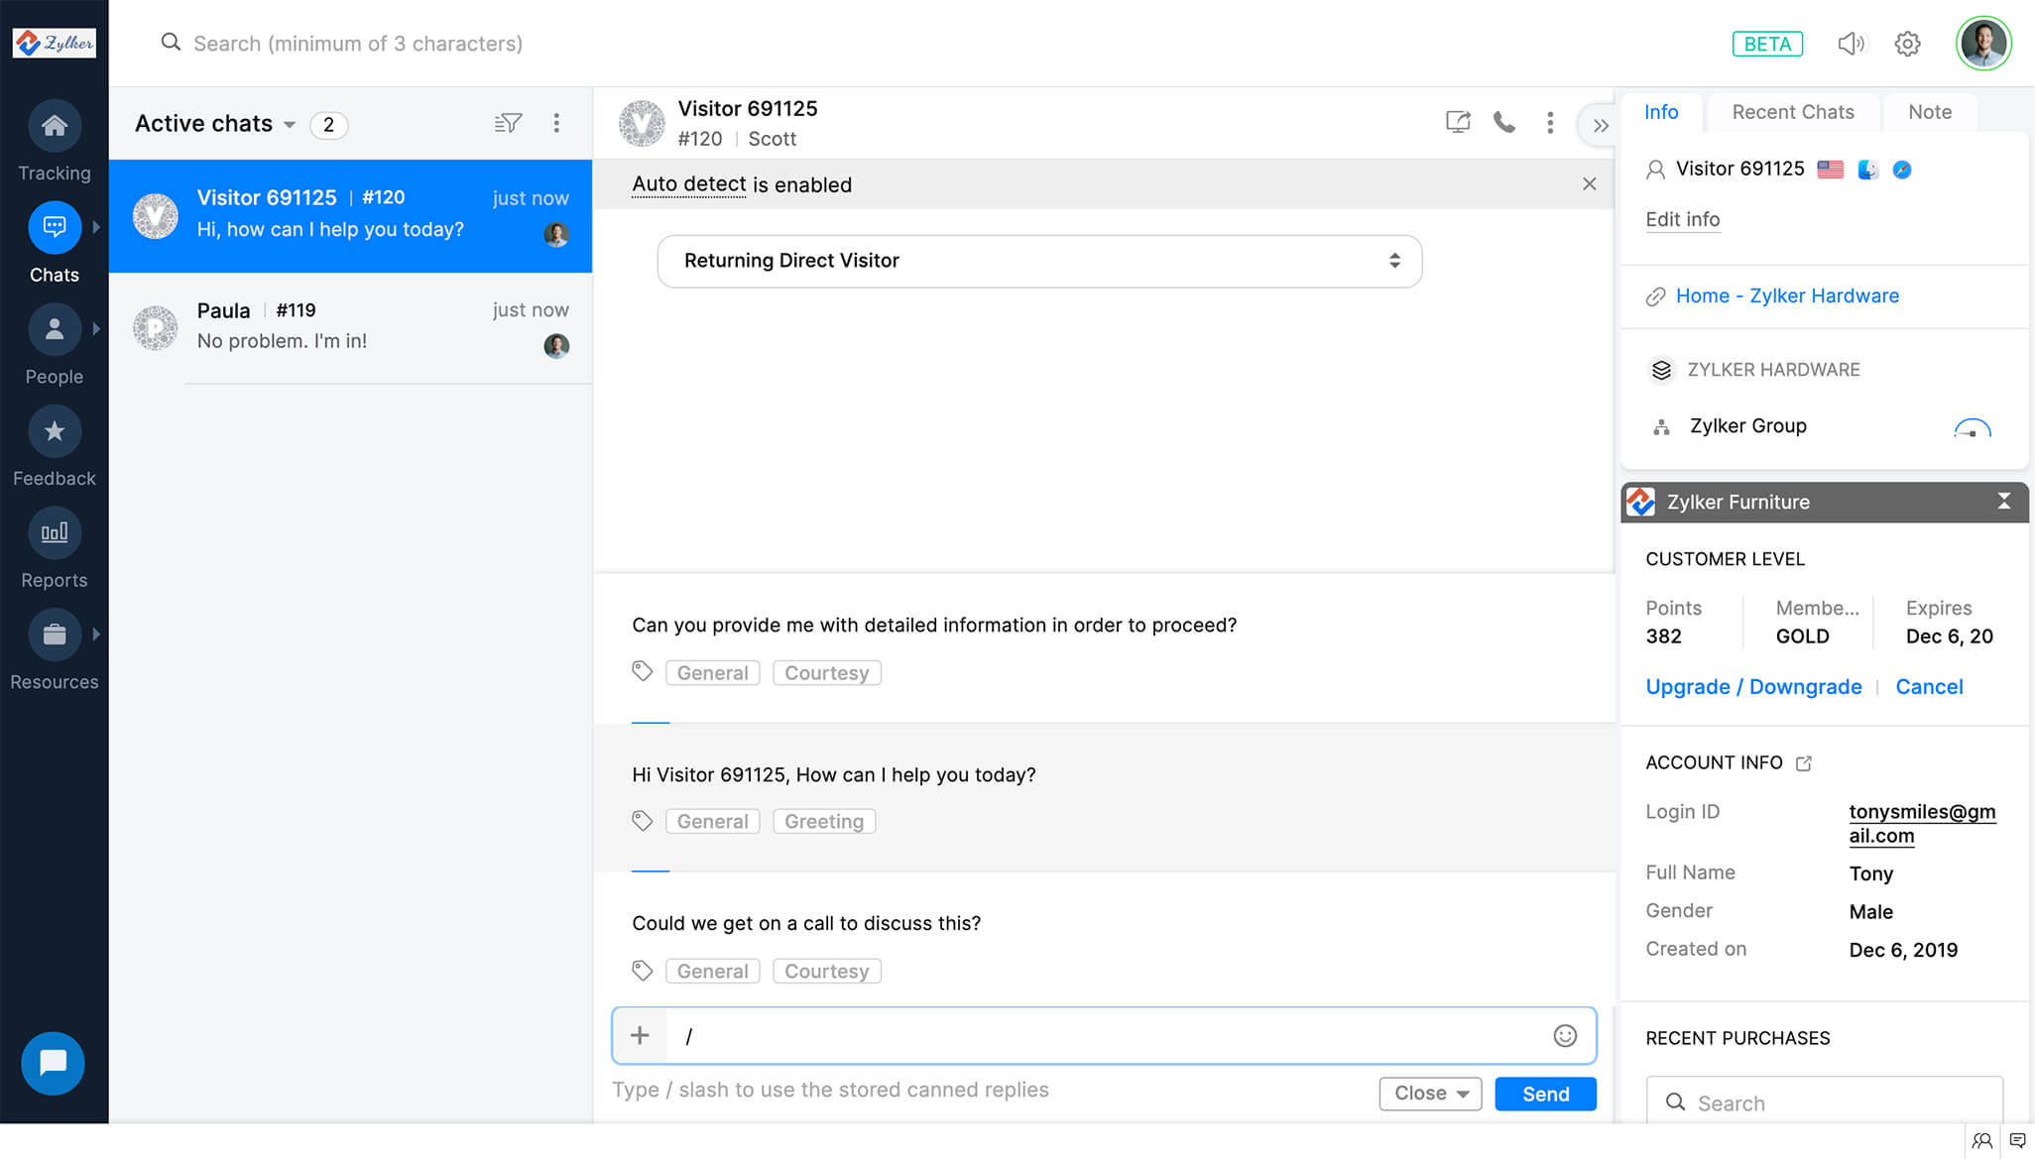The width and height of the screenshot is (2035, 1159).
Task: Expand the Close button dropdown arrow
Action: (x=1462, y=1094)
